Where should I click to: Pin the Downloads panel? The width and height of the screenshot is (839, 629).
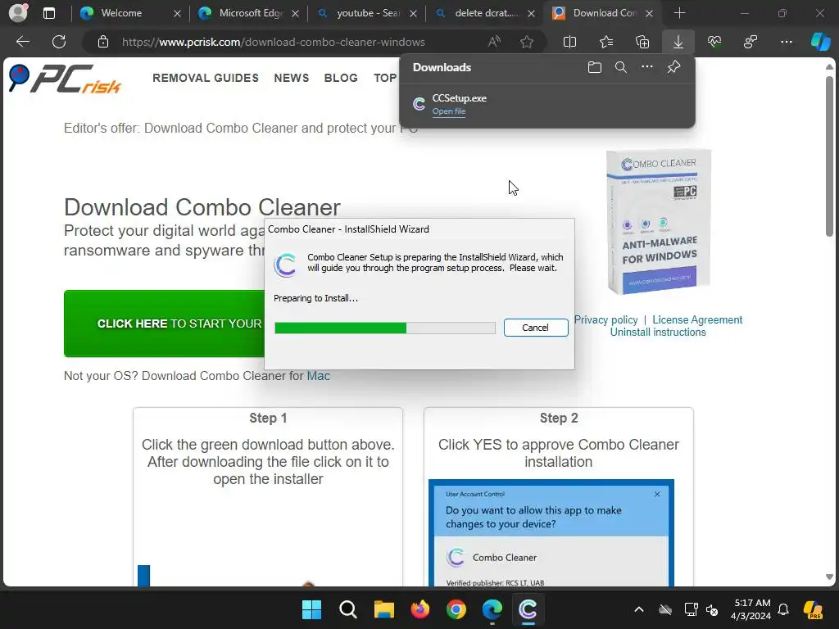coord(673,67)
